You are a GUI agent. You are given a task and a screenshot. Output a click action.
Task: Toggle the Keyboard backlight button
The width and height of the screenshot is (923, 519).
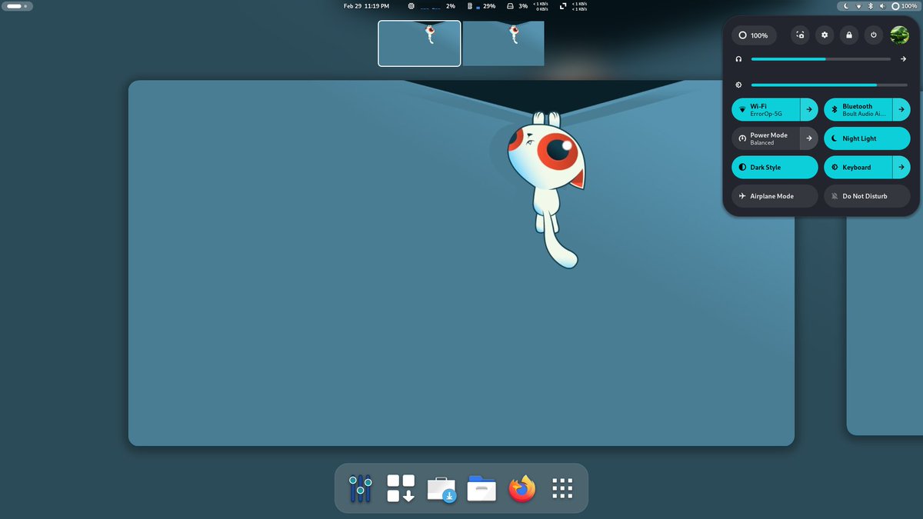click(x=858, y=167)
